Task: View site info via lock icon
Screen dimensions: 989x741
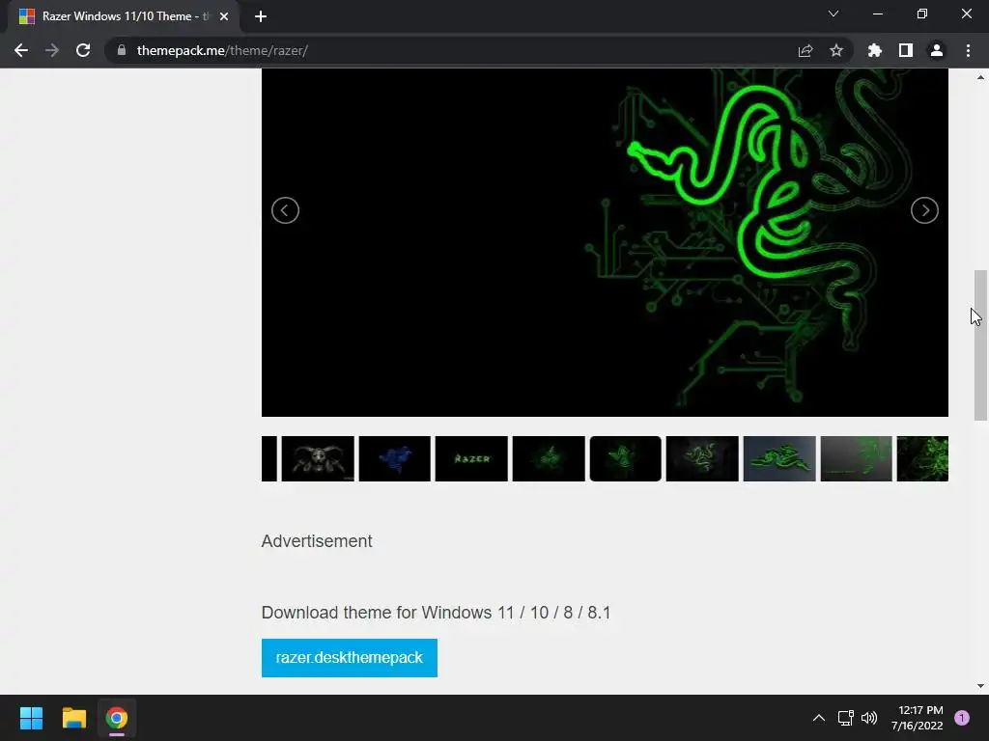Action: click(x=122, y=50)
